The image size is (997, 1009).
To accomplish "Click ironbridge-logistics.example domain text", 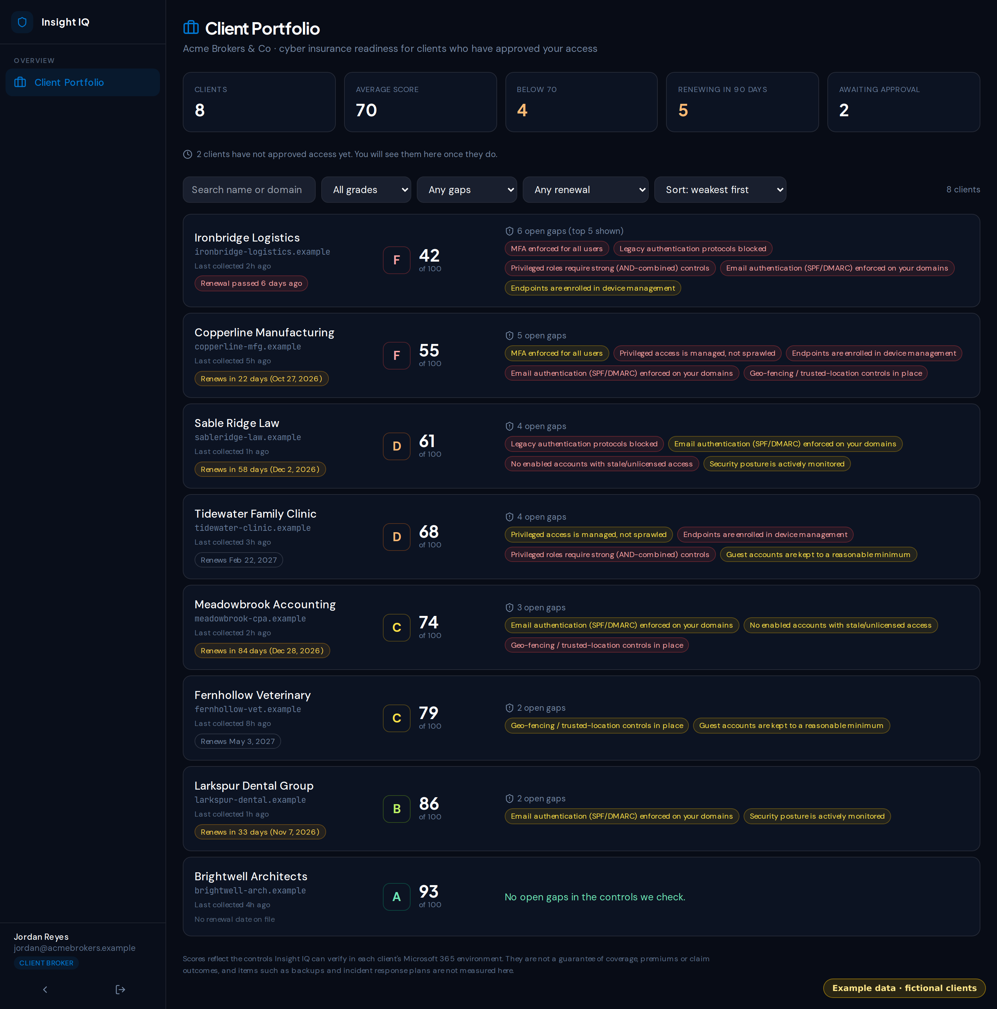I will pos(262,252).
